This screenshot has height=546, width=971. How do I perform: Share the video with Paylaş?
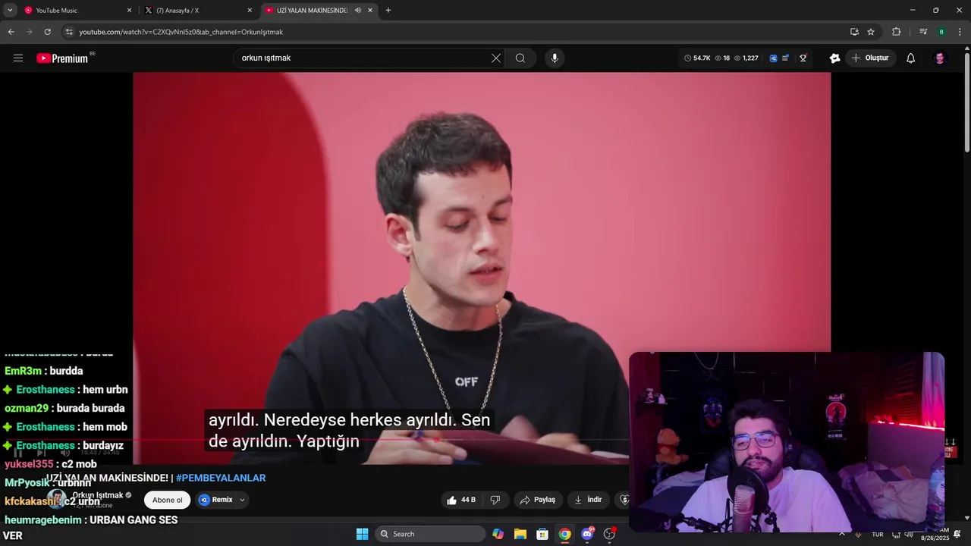538,500
